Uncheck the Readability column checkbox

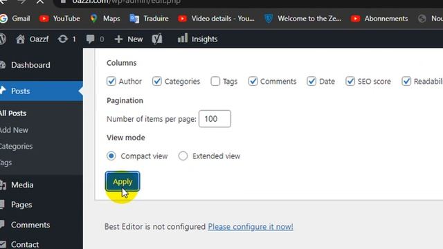[406, 82]
